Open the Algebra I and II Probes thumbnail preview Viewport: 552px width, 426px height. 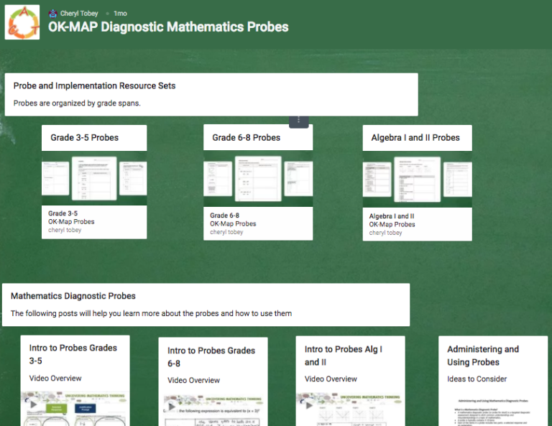tap(417, 180)
